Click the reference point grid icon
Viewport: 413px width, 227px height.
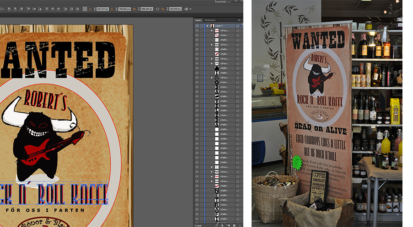pyautogui.click(x=85, y=9)
